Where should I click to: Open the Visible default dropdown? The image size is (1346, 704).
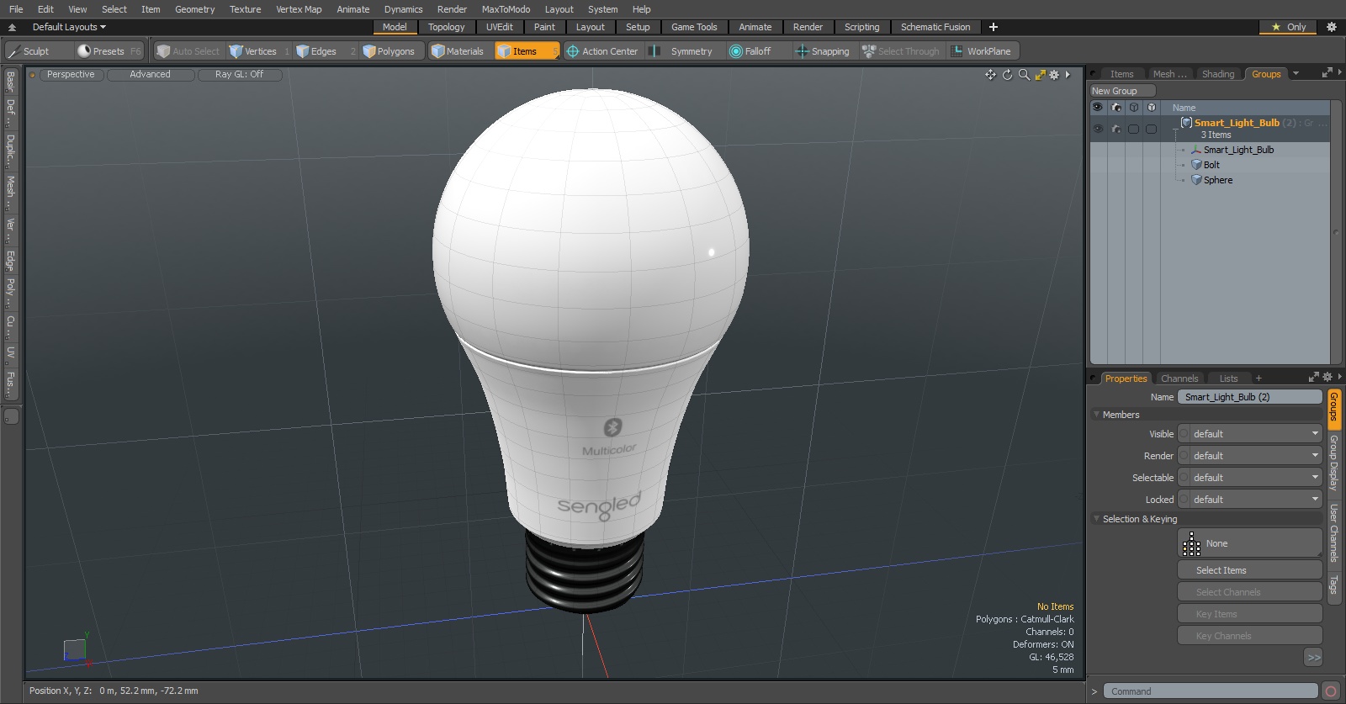[1256, 434]
